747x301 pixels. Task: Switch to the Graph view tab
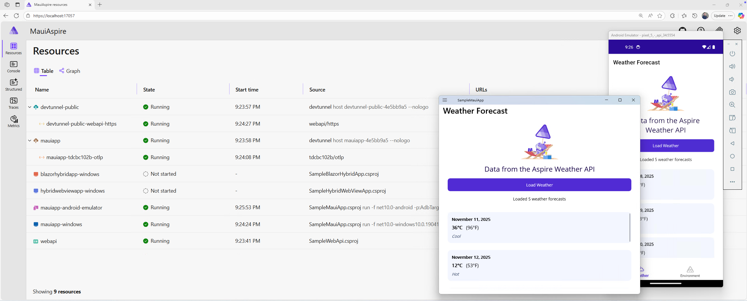[x=70, y=71]
